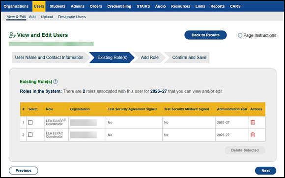Switch to the Students menu
The width and height of the screenshot is (285, 178).
click(57, 6)
